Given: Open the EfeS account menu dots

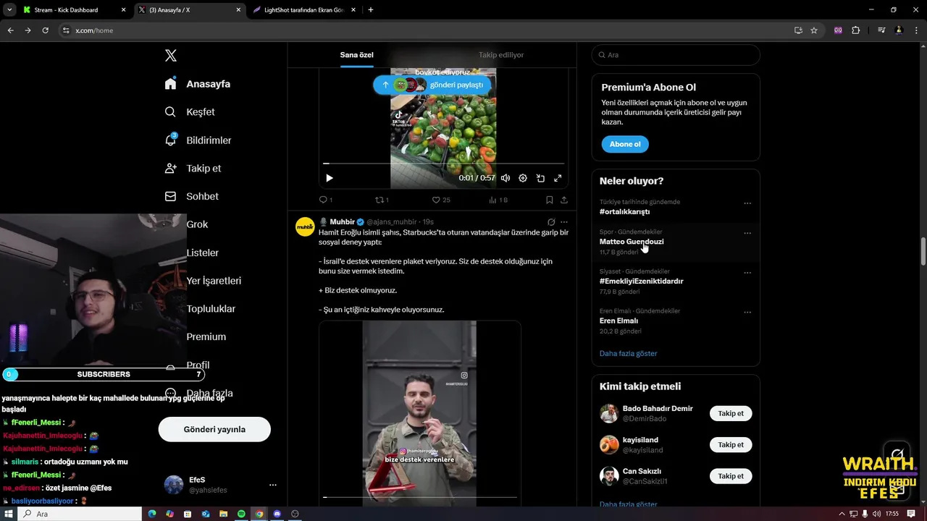Looking at the screenshot, I should click(273, 485).
